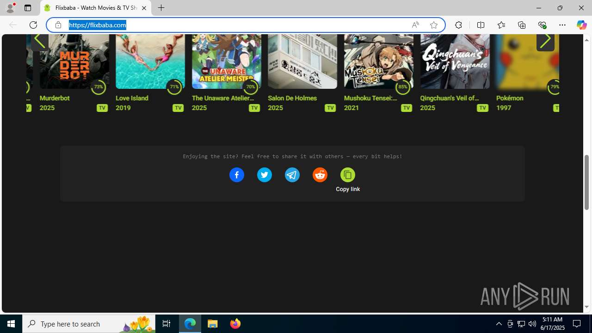Open the notification center
This screenshot has height=333, width=592.
(577, 324)
